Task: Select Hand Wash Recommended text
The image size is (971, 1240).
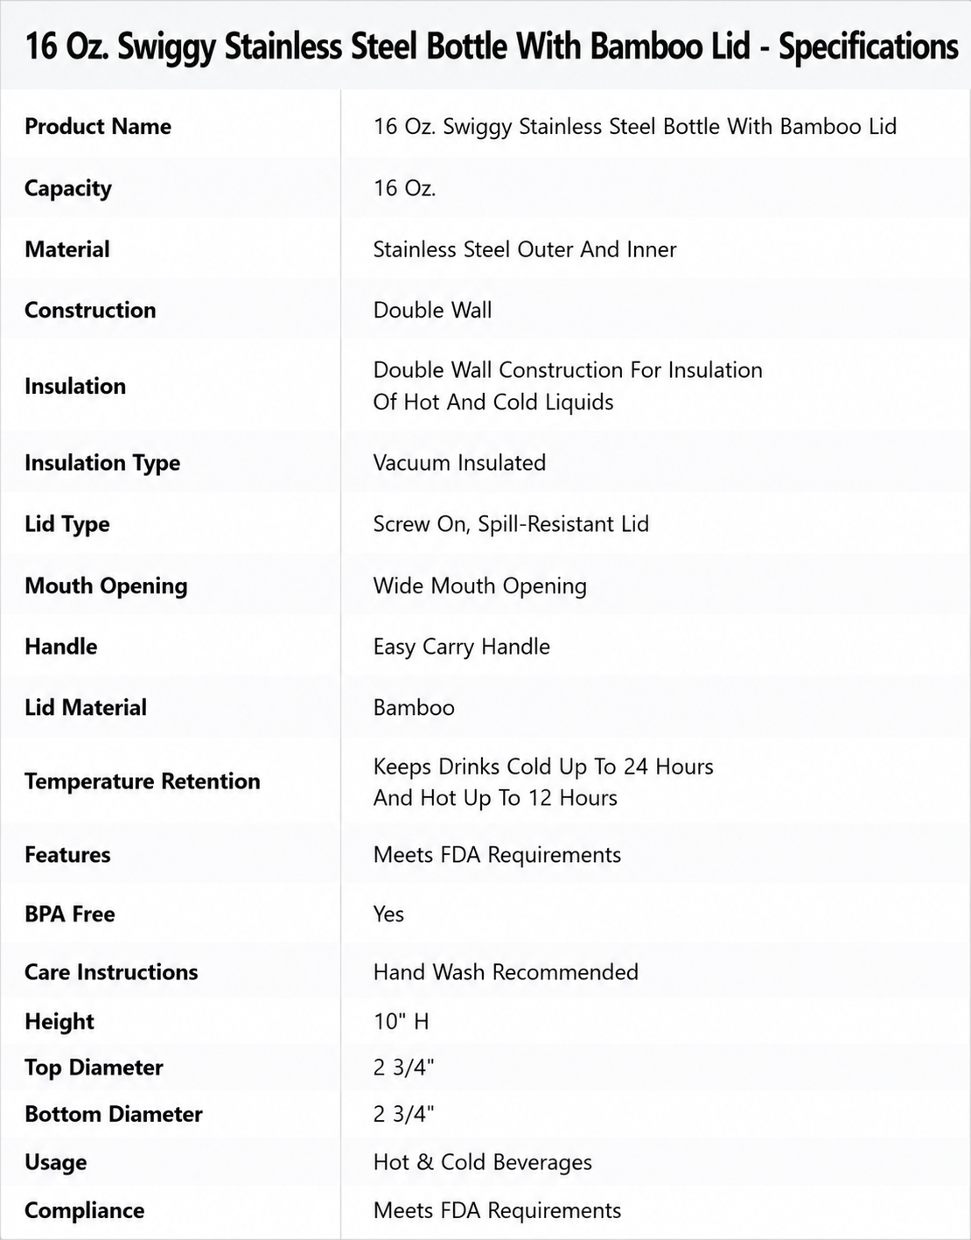Action: 506,972
